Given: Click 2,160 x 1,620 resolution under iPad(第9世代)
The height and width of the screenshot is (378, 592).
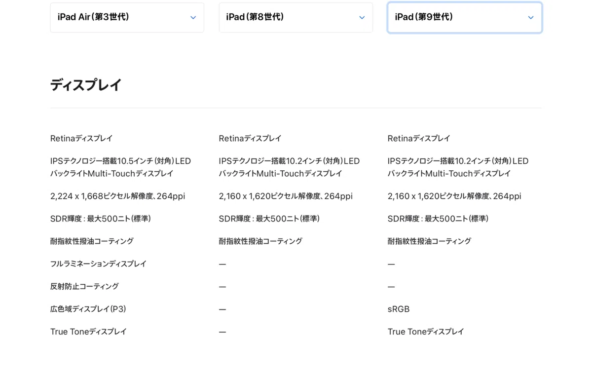Looking at the screenshot, I should tap(454, 196).
